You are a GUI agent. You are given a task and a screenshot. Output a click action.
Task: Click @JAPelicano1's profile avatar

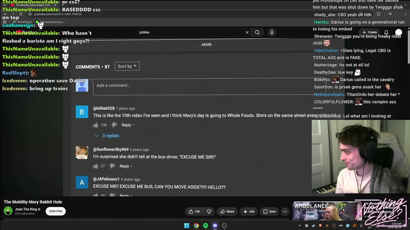point(82,183)
